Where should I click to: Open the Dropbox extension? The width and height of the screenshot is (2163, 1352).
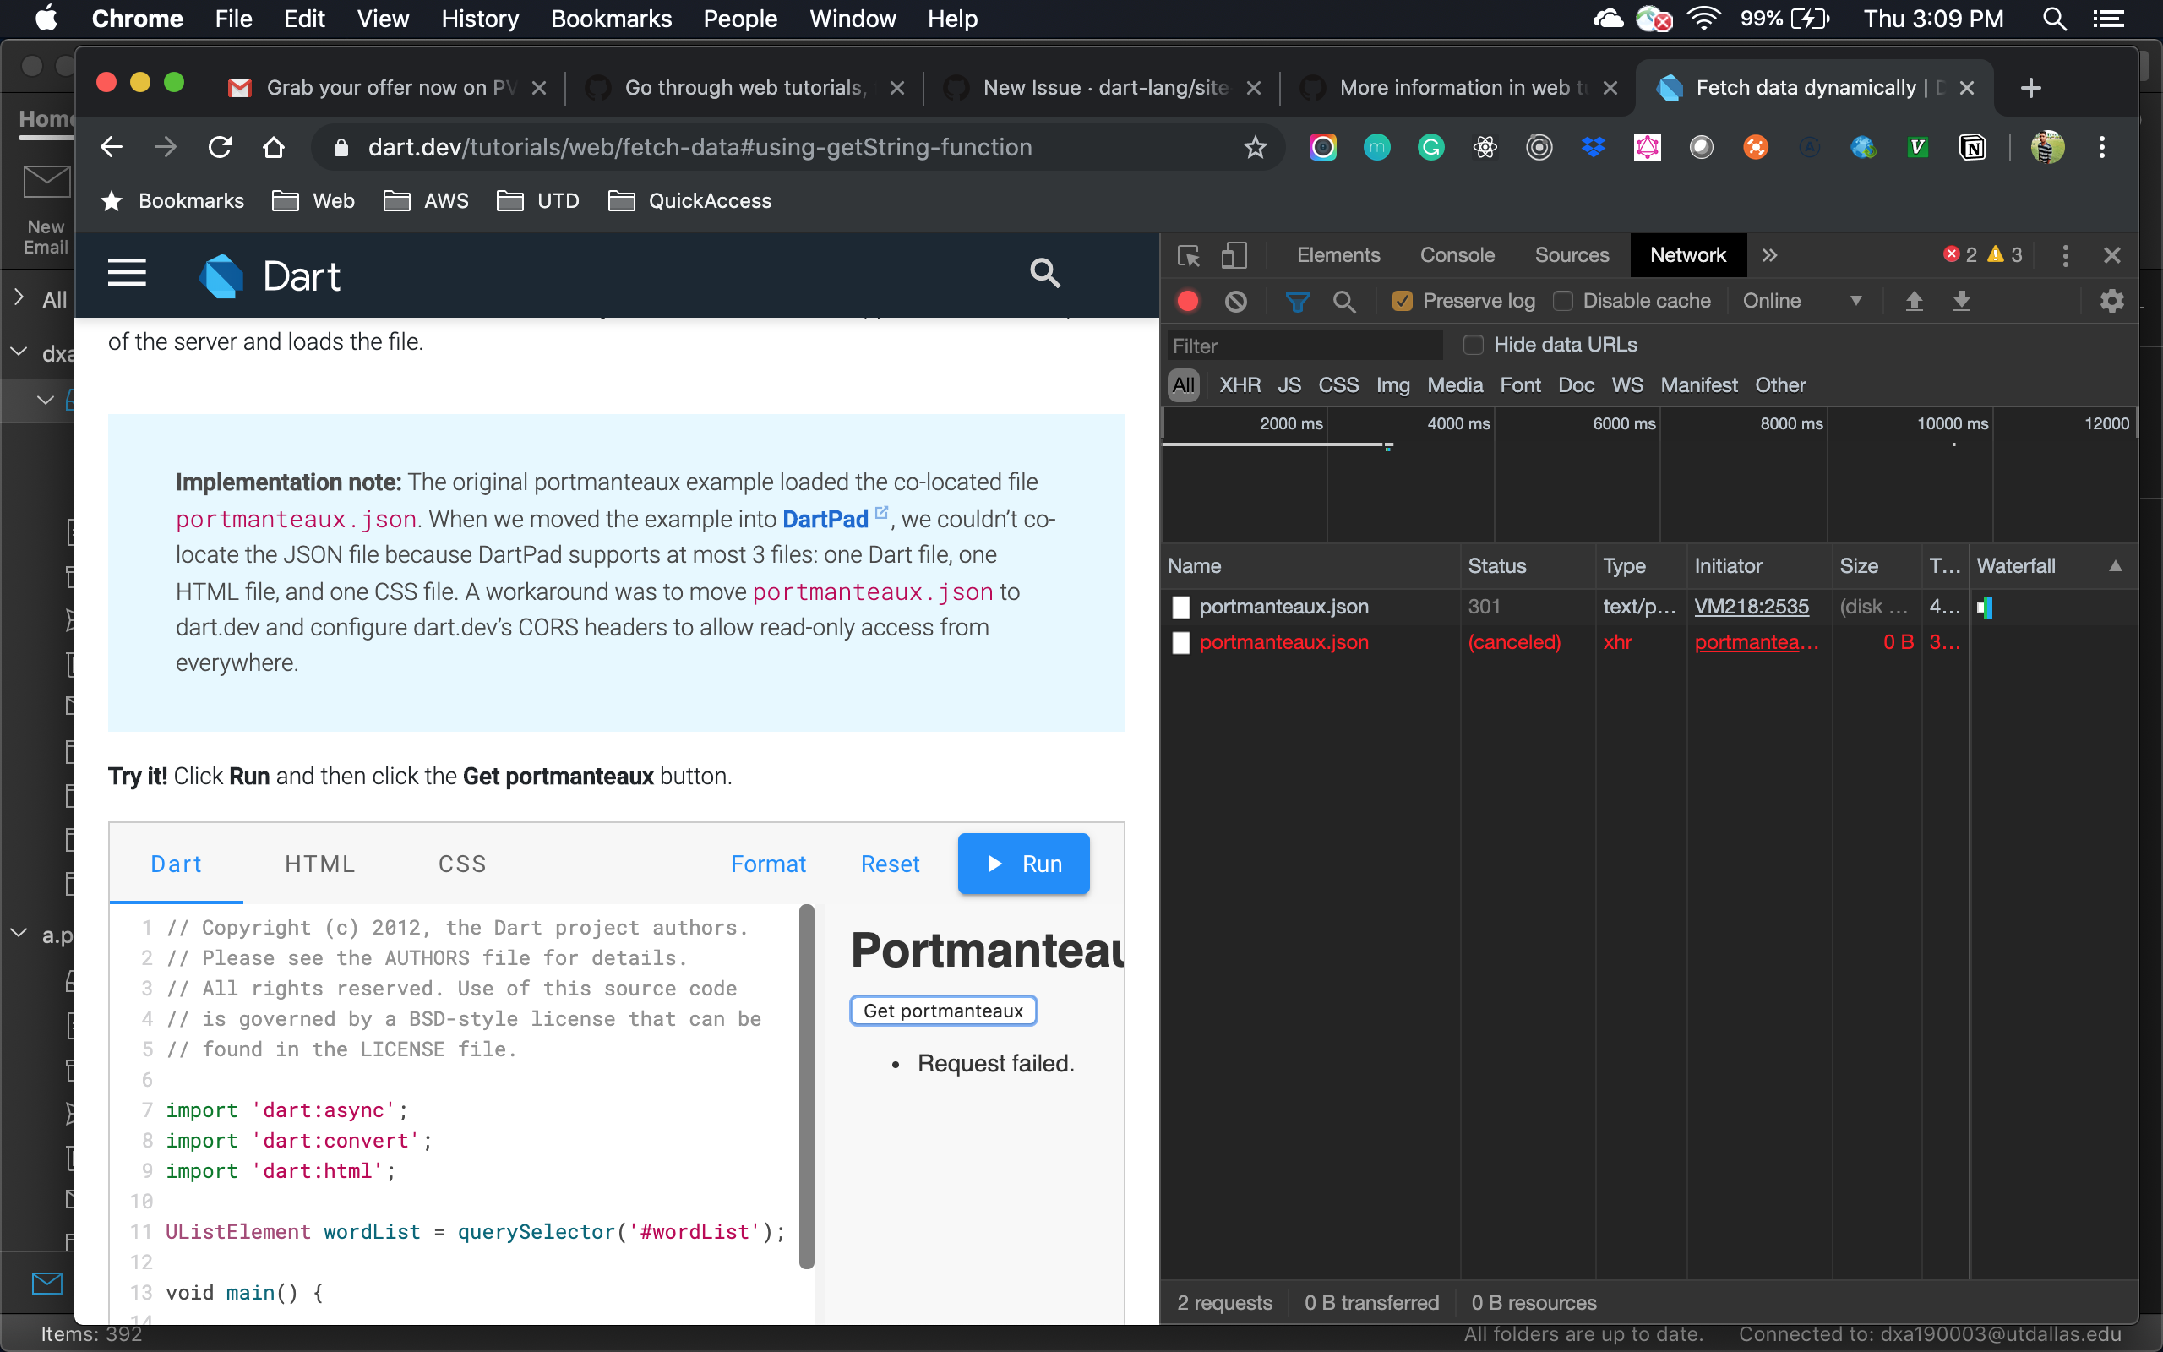point(1594,147)
